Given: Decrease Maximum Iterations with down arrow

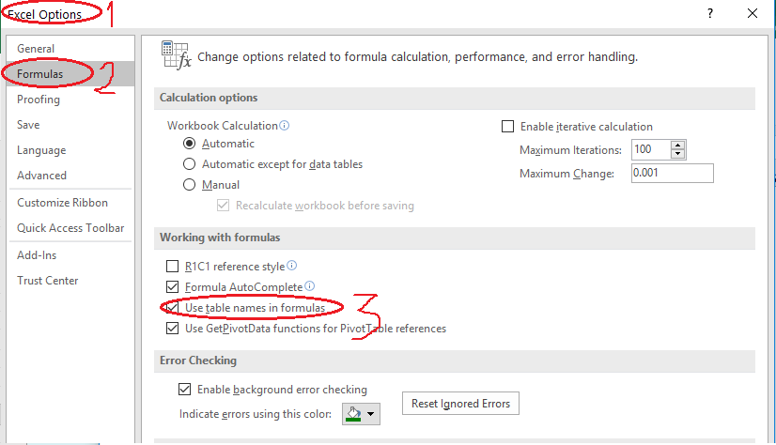Looking at the screenshot, I should point(677,154).
